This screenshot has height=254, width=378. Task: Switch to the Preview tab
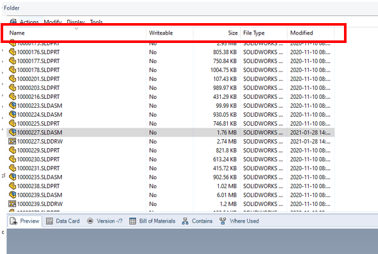[x=24, y=221]
